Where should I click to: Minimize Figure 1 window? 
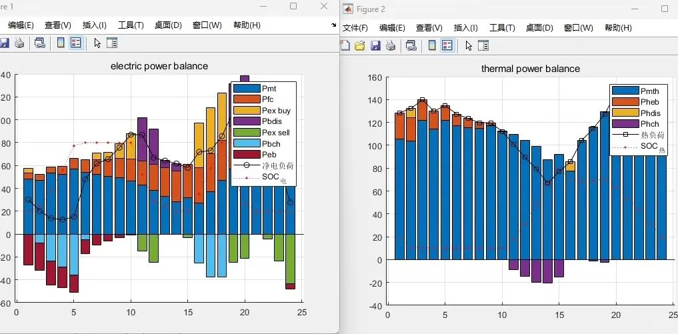pyautogui.click(x=263, y=6)
